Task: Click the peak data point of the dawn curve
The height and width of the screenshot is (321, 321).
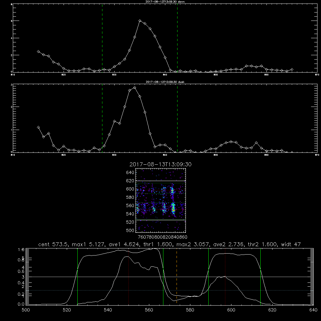Action: coord(140,21)
